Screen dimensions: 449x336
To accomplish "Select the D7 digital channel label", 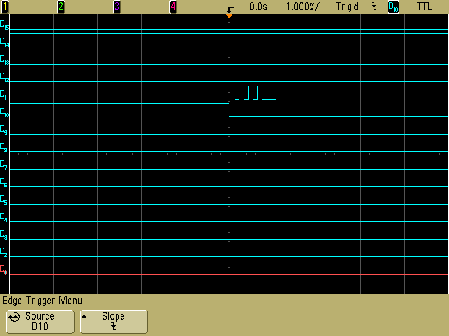I will [4, 164].
